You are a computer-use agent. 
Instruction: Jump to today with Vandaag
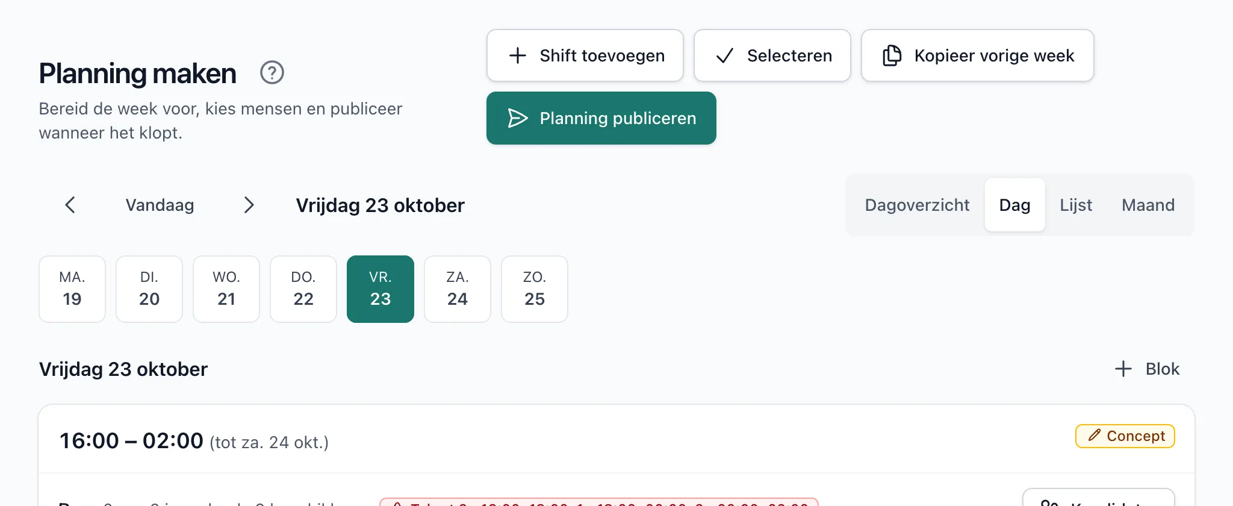160,205
